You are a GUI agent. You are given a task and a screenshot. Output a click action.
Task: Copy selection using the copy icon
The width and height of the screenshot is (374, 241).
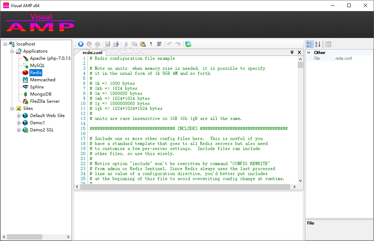click(135, 44)
